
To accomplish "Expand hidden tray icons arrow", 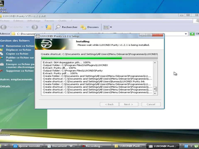I will pos(191,146).
